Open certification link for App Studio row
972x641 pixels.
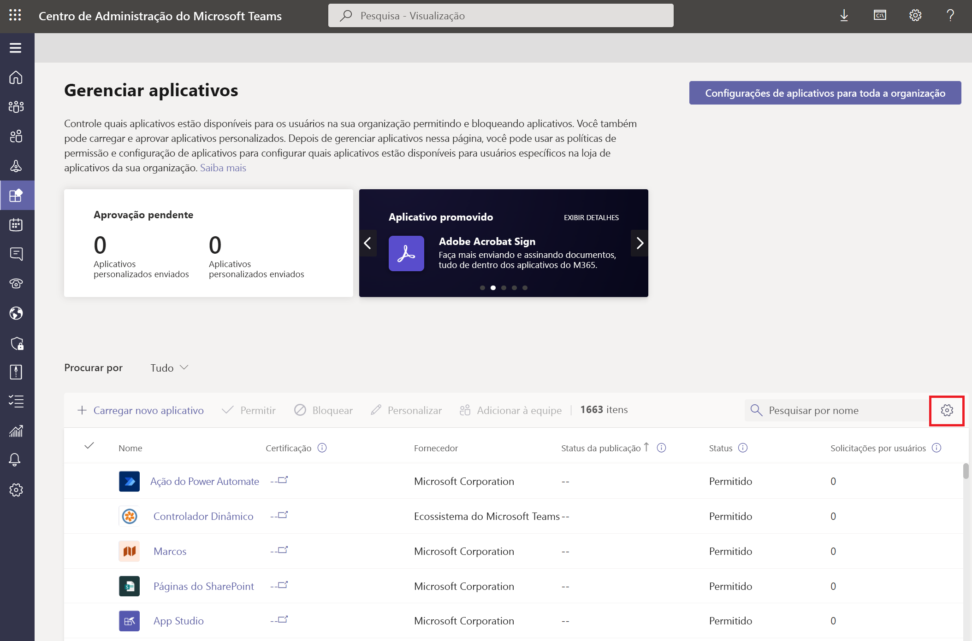[279, 620]
